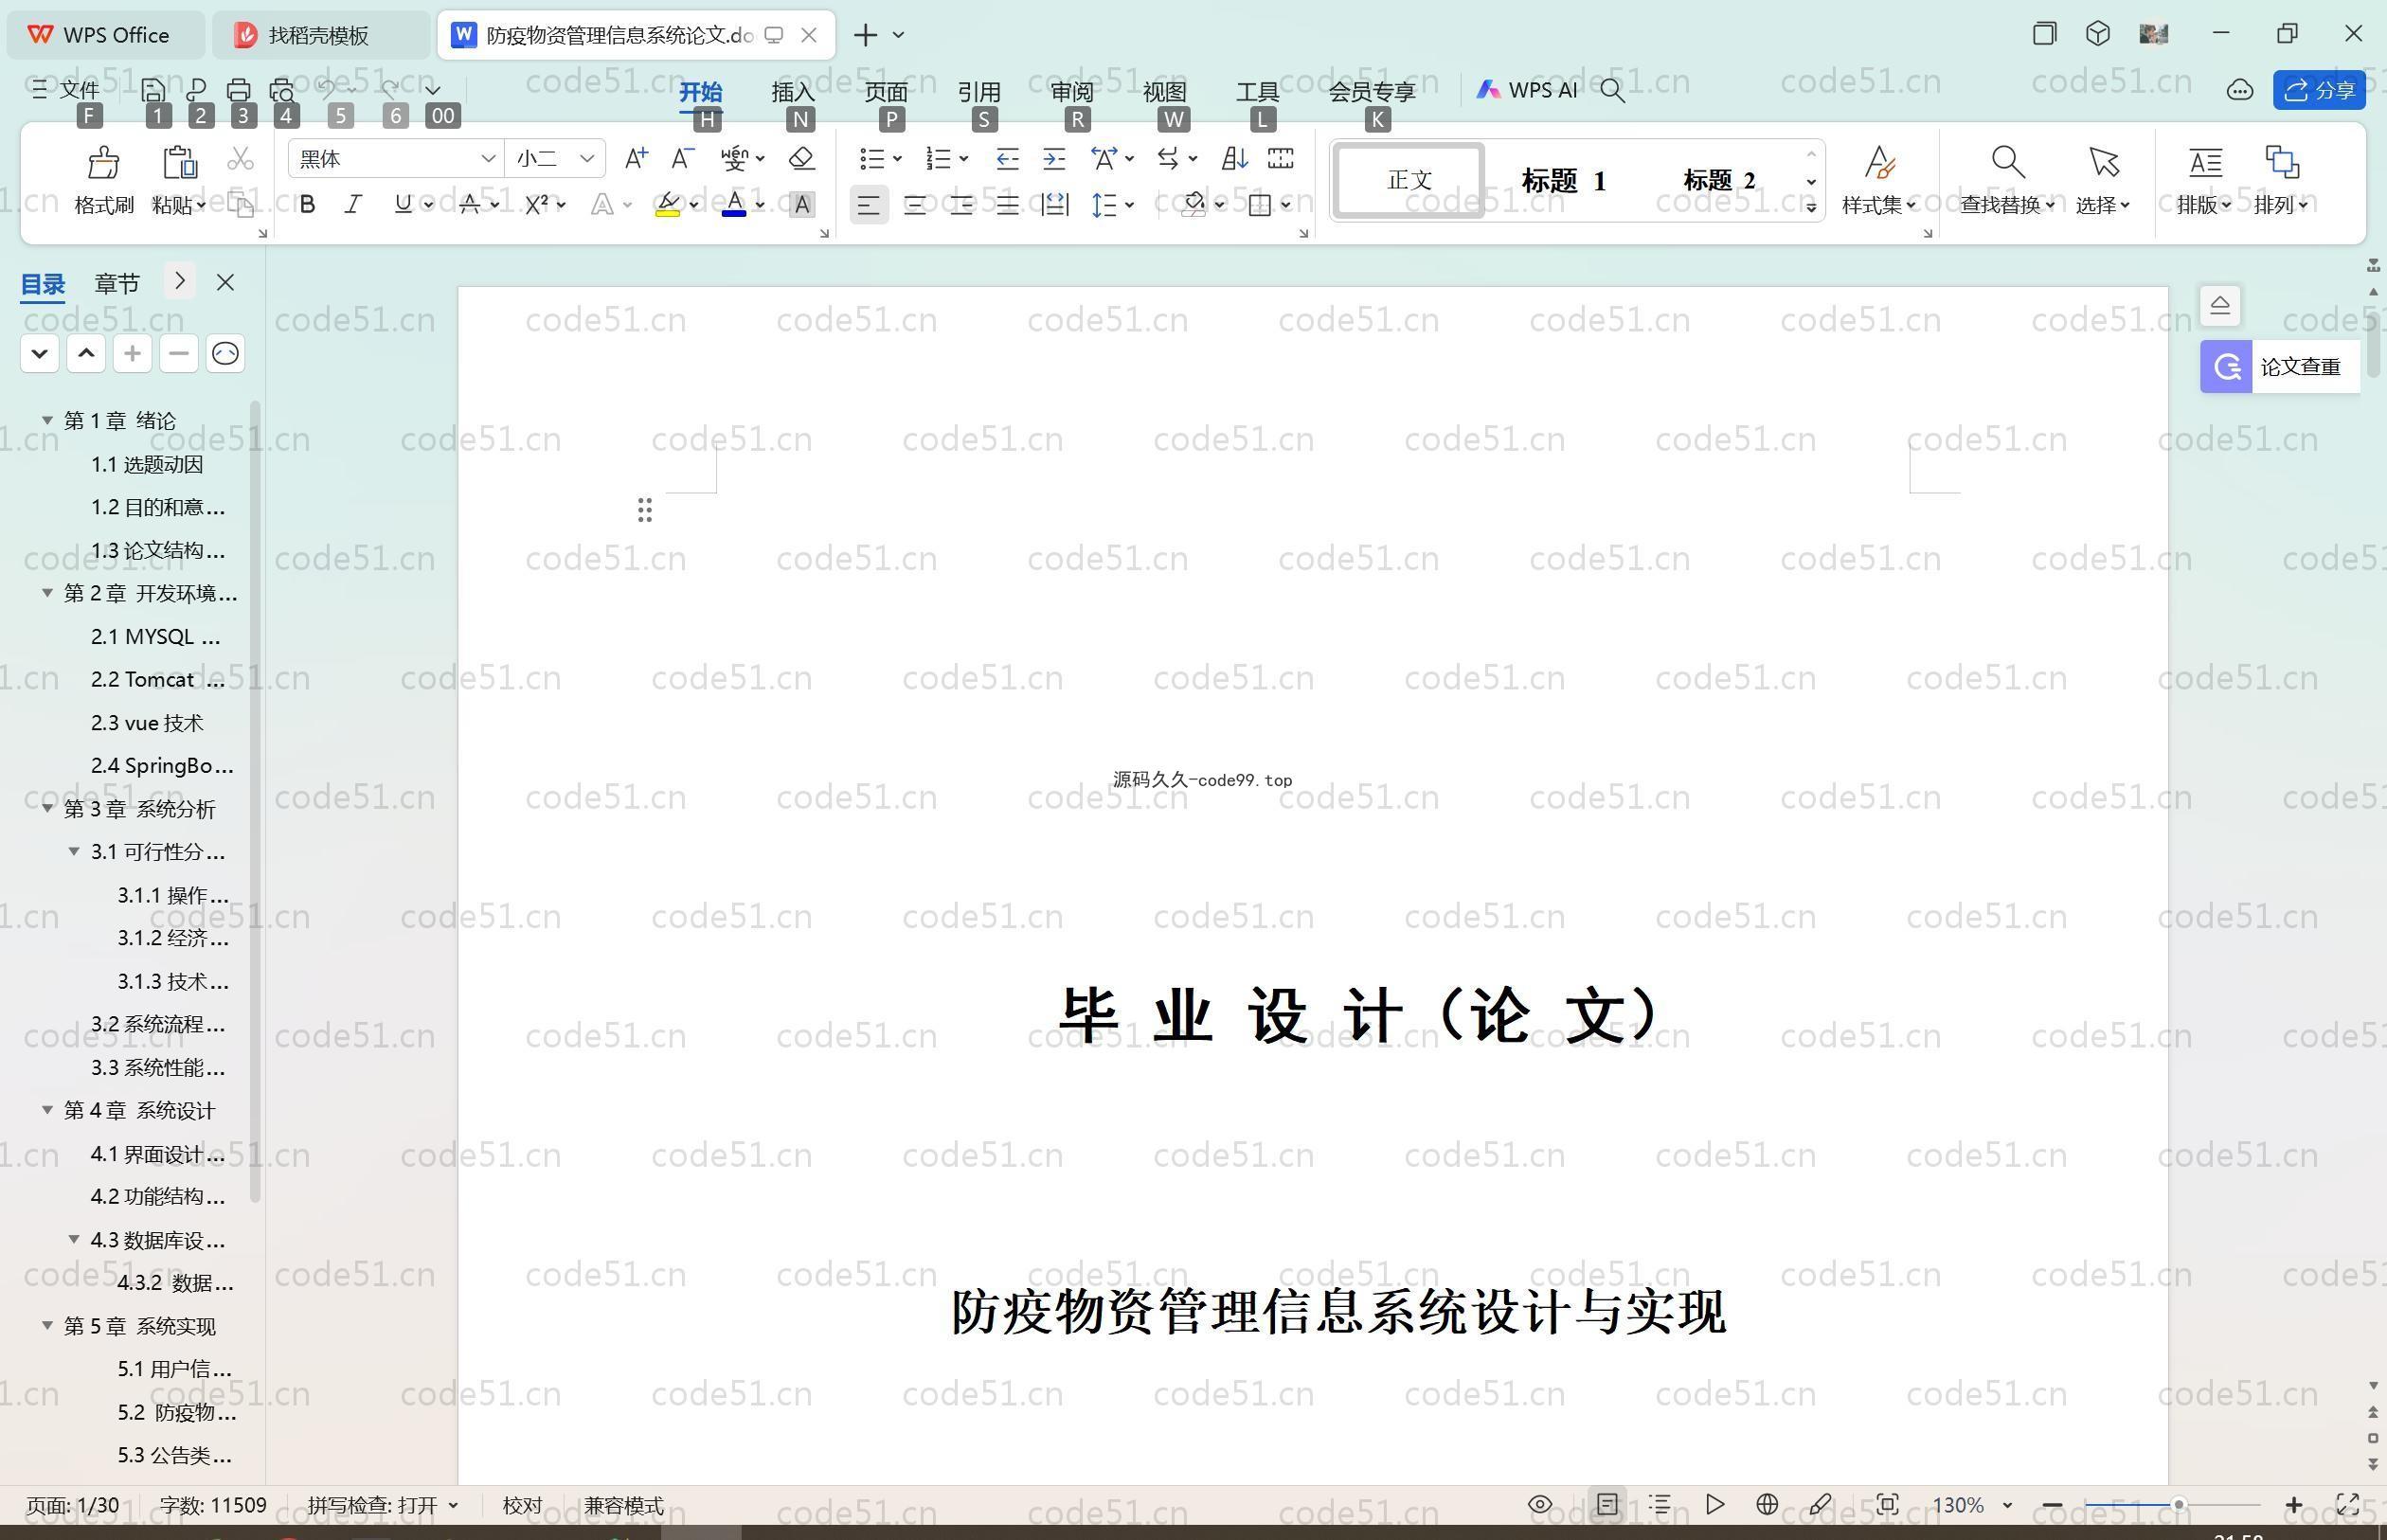Screen dimensions: 2387x1540
Task: Click the Cut scissors icon
Action: (x=241, y=159)
